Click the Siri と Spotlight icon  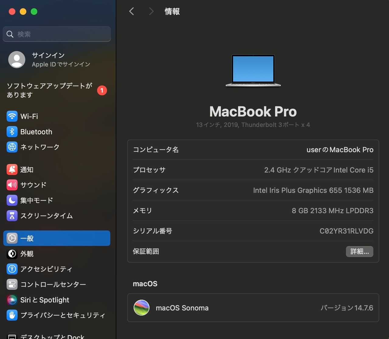12,300
